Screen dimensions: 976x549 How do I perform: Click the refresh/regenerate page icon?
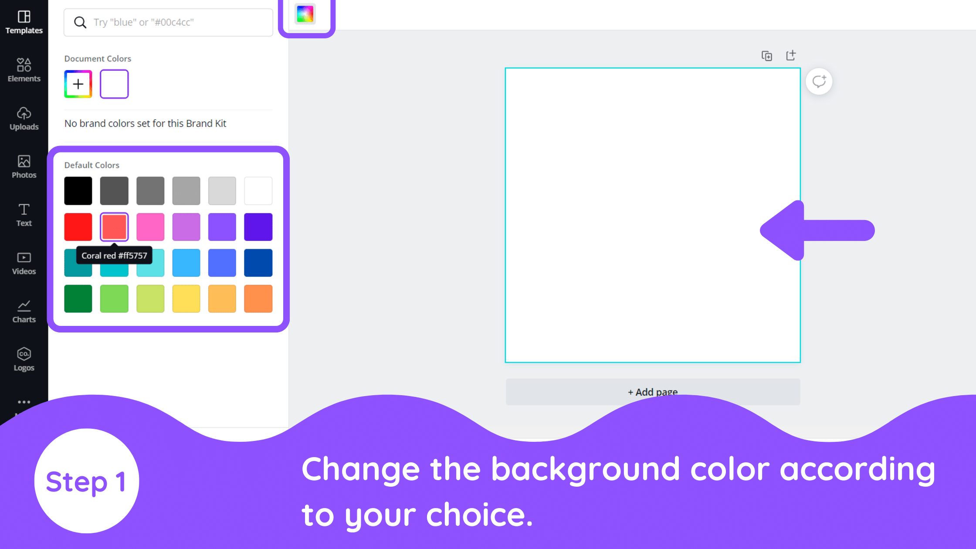[x=819, y=81]
